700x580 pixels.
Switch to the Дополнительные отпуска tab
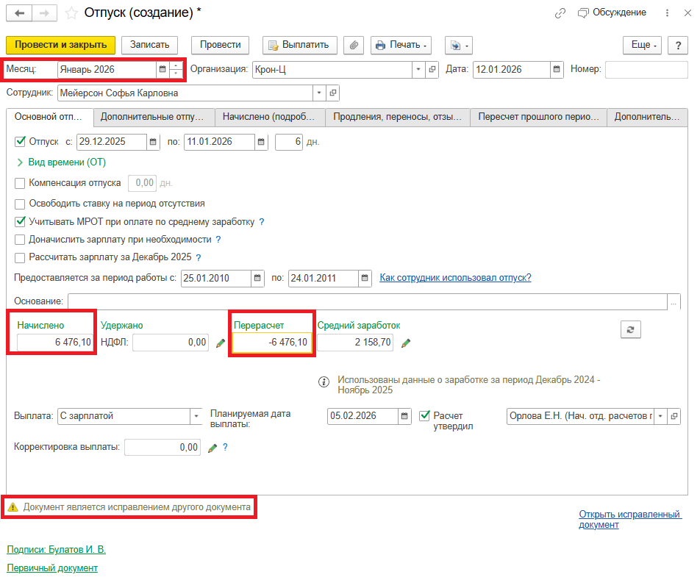click(153, 117)
